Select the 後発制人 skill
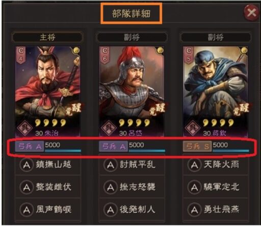The width and height of the screenshot is (261, 226). point(132,210)
